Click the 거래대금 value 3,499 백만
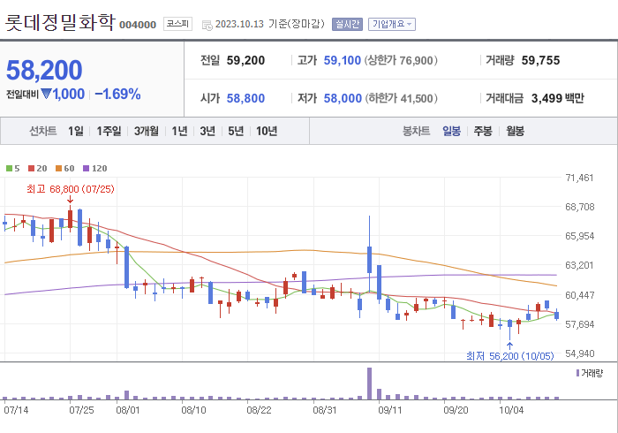This screenshot has height=433, width=618. [557, 98]
